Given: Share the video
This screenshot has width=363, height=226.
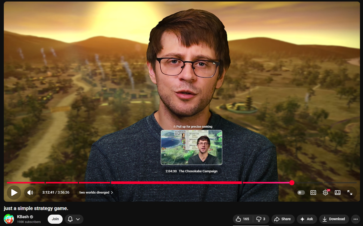Looking at the screenshot, I should [283, 219].
